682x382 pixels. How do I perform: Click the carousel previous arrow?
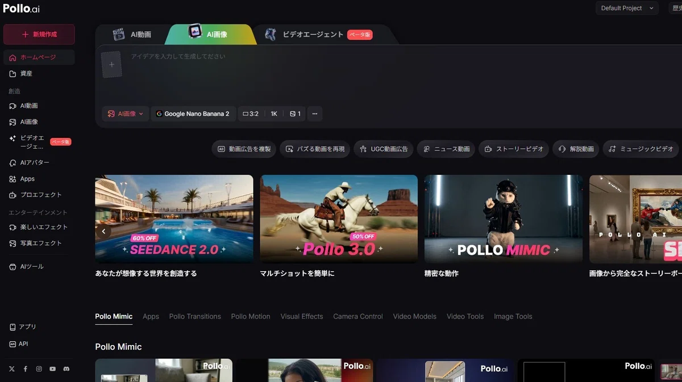[x=103, y=231]
